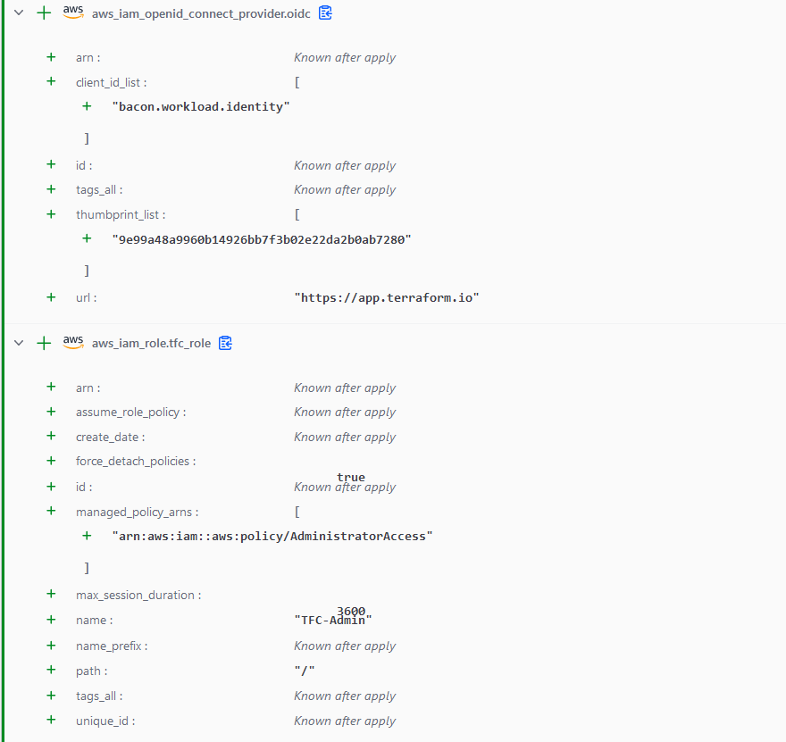This screenshot has height=742, width=786.
Task: Click the "TFC-Admin" name value
Action: coord(332,621)
